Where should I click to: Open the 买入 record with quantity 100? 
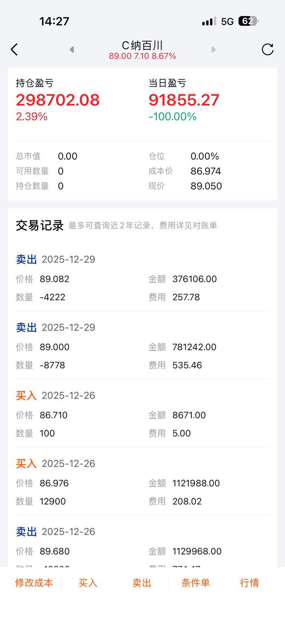coord(142,415)
